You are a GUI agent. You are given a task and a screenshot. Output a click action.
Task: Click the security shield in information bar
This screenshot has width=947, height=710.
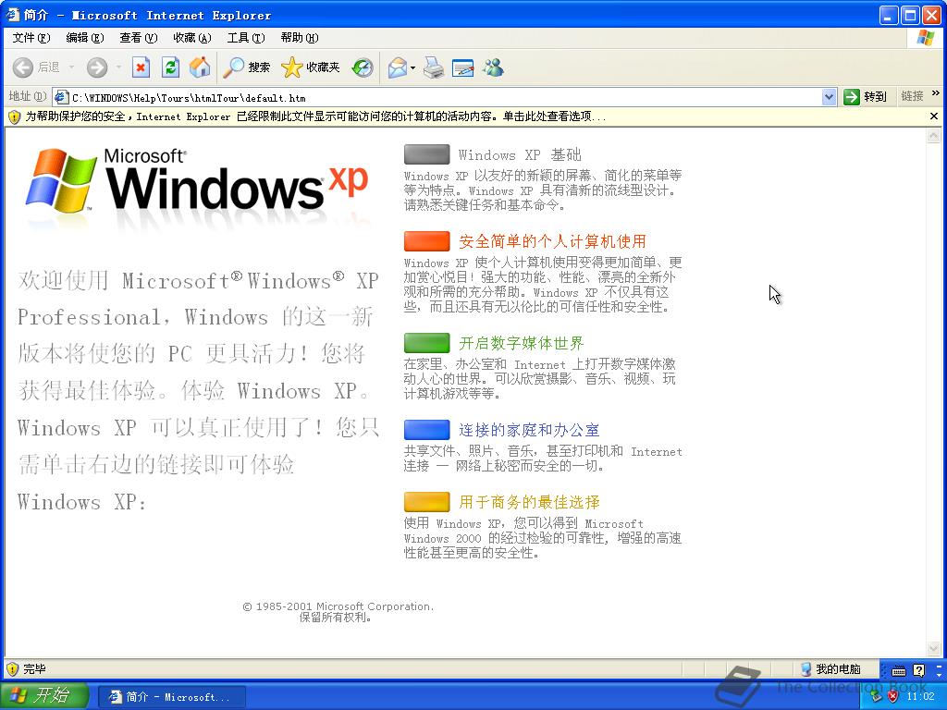click(x=15, y=116)
